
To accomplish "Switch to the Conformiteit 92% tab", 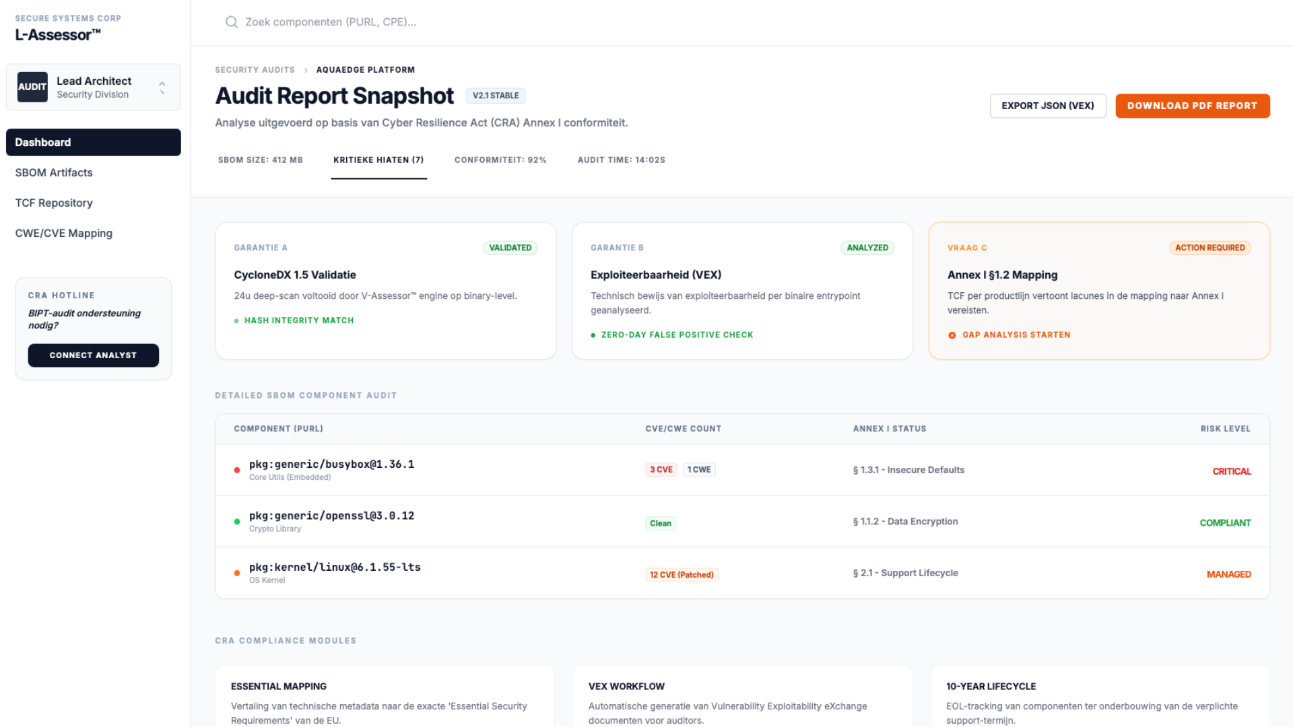I will (500, 160).
